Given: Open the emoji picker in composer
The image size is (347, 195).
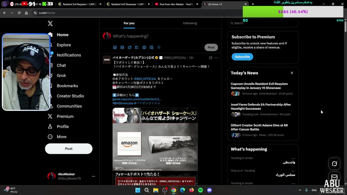Looking at the screenshot, I should 144,47.
